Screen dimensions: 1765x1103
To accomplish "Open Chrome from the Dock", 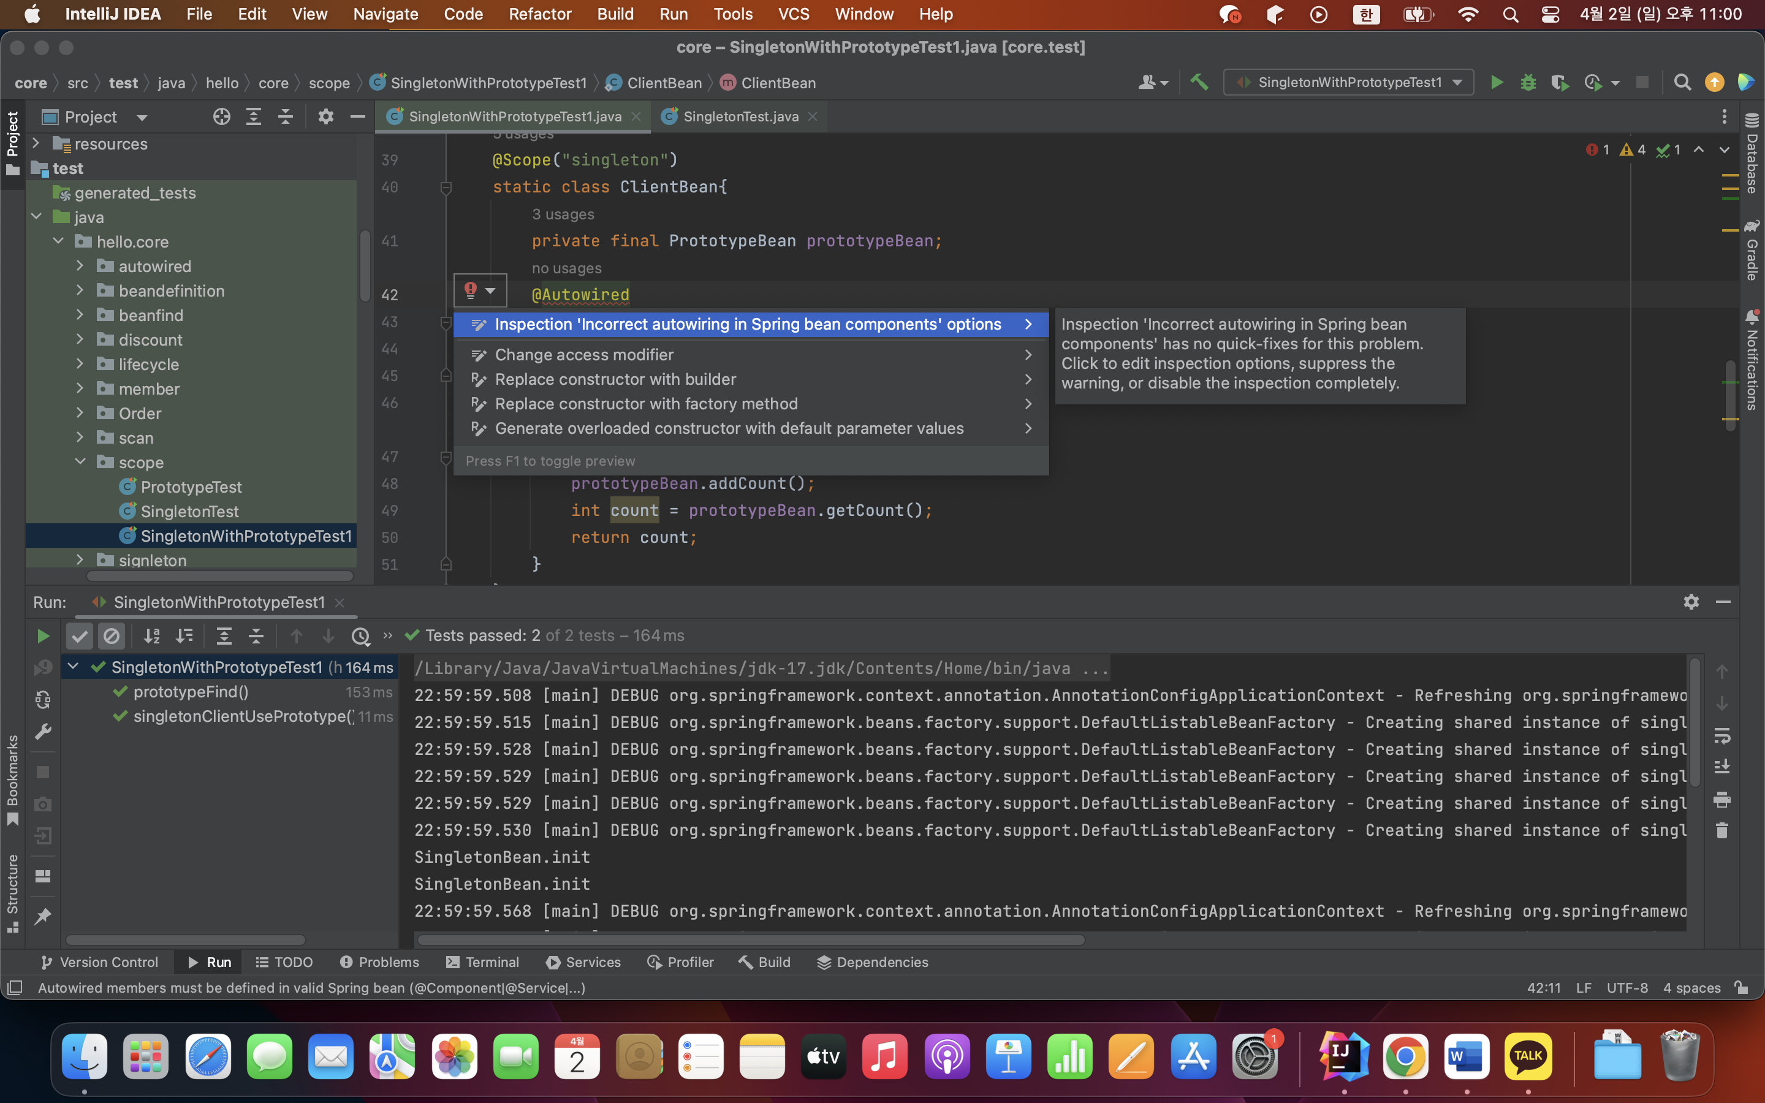I will click(1405, 1056).
